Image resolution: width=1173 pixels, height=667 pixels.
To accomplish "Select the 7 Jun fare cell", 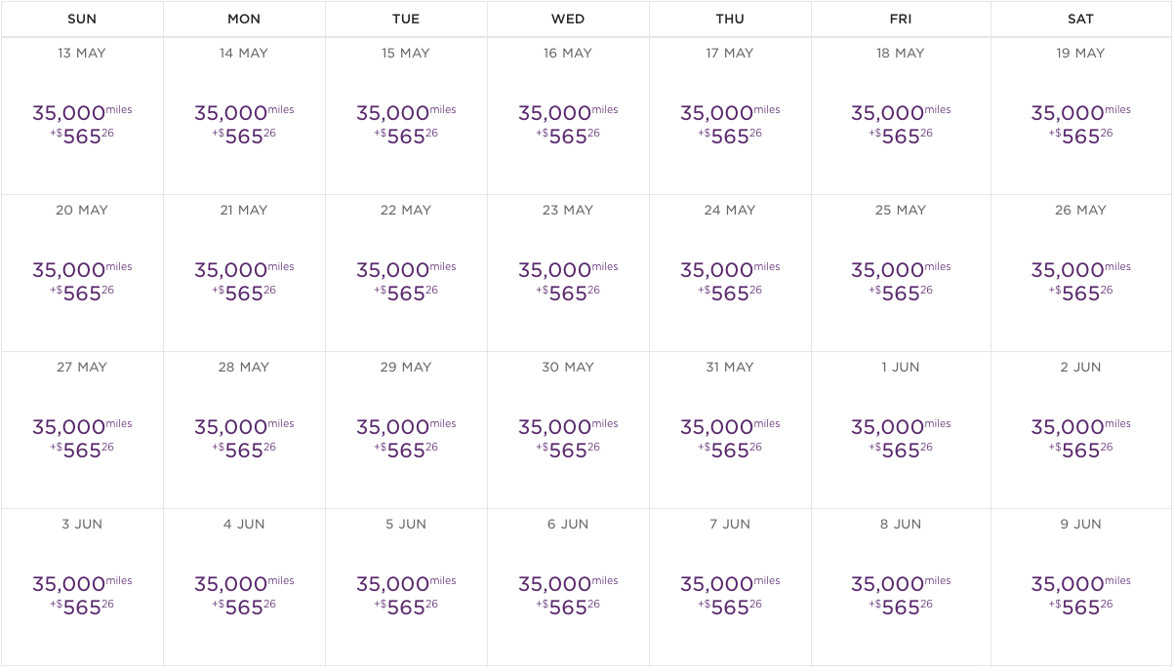I will [x=730, y=595].
